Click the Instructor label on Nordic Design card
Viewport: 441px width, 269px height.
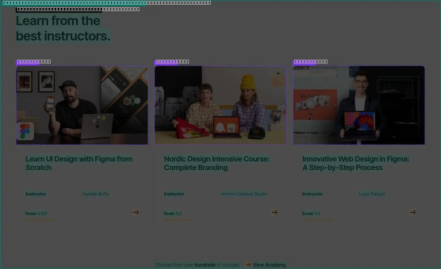(174, 194)
